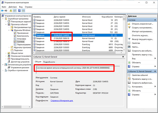Switch to the Подробности tab
The width and height of the screenshot is (158, 113).
tap(49, 62)
